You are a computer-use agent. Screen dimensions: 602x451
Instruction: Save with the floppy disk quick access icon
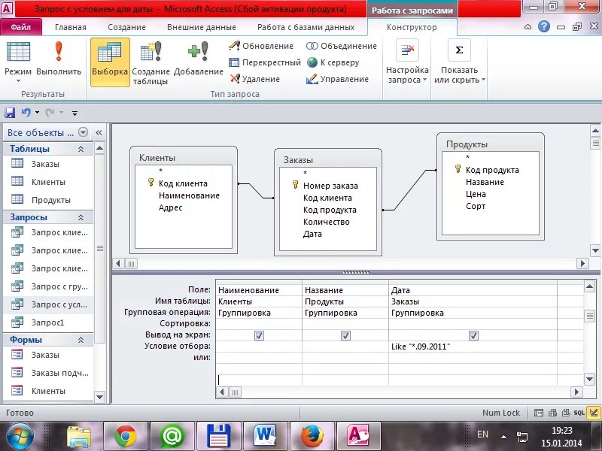click(x=10, y=112)
